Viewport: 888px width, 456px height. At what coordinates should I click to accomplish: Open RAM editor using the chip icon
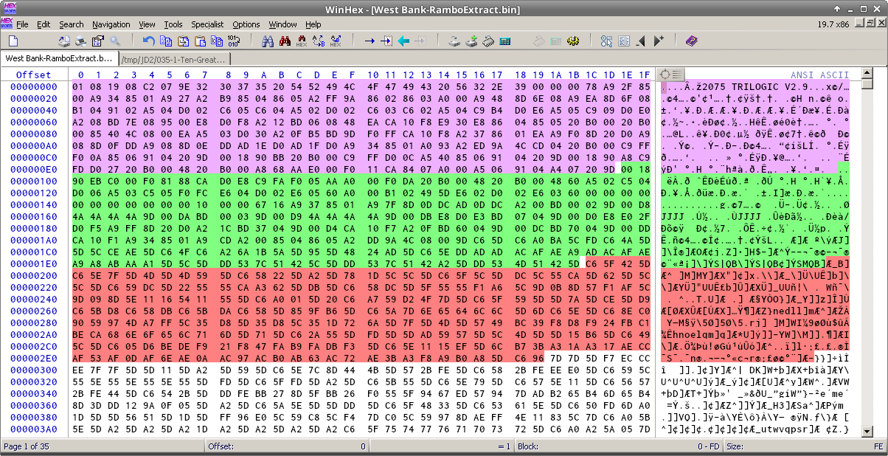(488, 41)
